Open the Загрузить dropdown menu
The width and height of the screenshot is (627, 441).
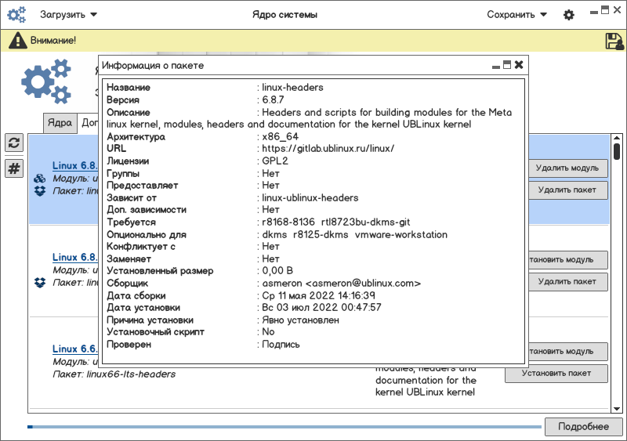click(68, 14)
